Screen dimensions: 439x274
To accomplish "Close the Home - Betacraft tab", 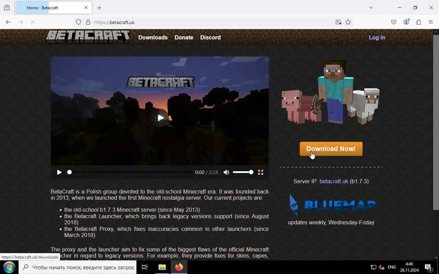I will point(86,8).
